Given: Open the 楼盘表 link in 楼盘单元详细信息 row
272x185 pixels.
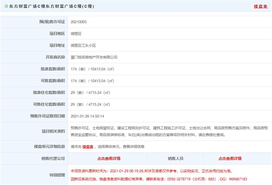Looking at the screenshot, I should 88,147.
